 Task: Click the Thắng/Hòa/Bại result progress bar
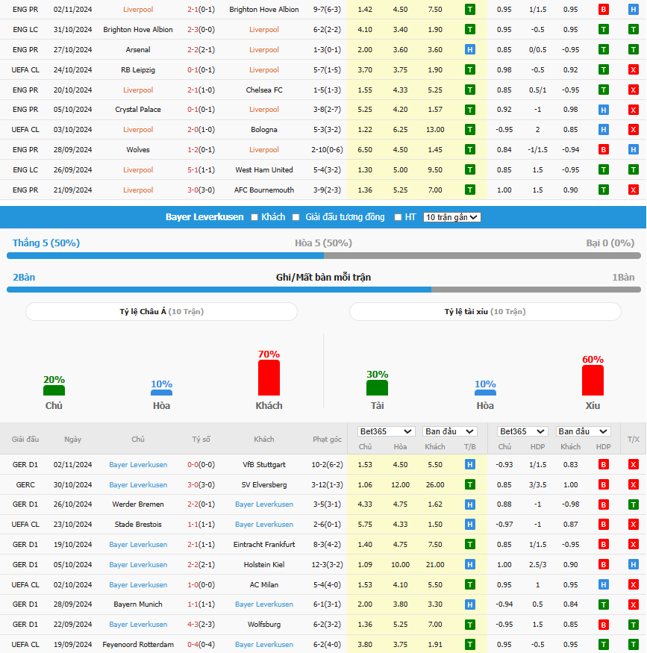324,256
